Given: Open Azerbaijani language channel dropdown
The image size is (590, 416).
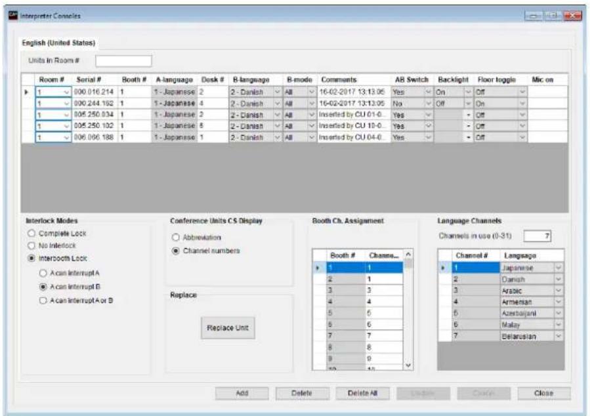Looking at the screenshot, I should [x=558, y=314].
